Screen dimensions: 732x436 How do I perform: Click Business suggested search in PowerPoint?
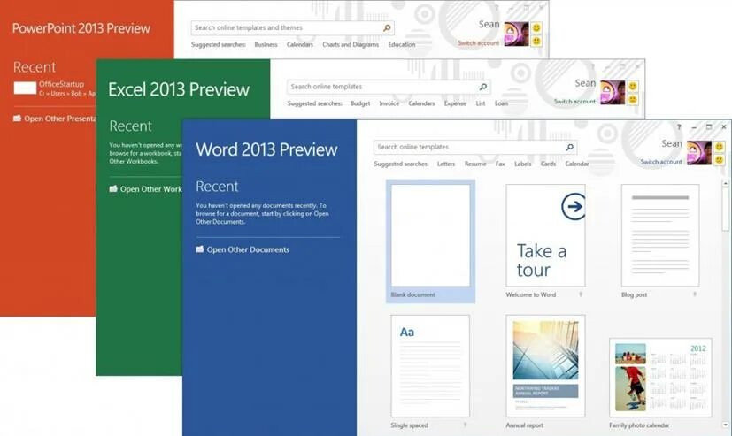pos(266,45)
